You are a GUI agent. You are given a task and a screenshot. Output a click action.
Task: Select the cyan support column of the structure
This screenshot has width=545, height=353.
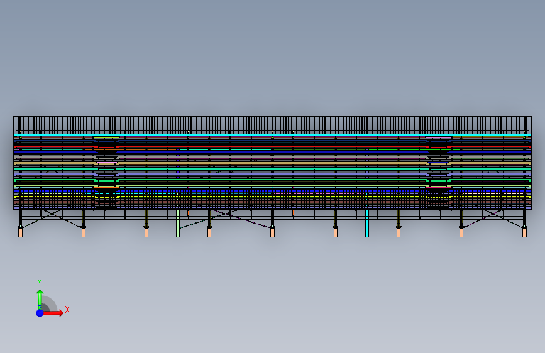point(367,224)
